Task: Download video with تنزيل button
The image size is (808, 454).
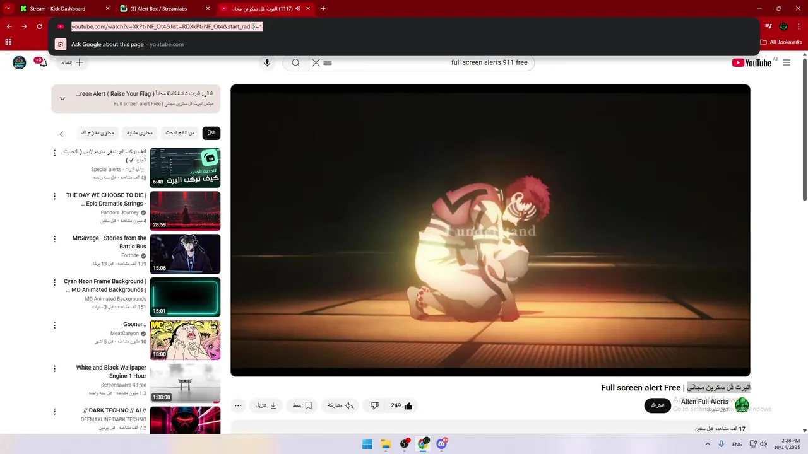Action: pyautogui.click(x=266, y=405)
